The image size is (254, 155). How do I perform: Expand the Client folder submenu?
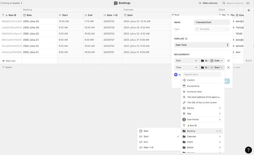(x=202, y=142)
